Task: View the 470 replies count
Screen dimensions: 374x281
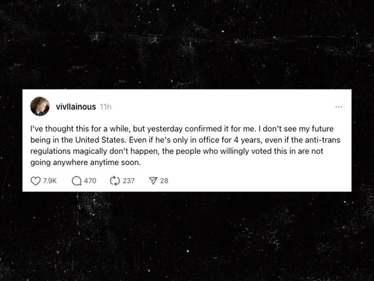Action: (90, 181)
